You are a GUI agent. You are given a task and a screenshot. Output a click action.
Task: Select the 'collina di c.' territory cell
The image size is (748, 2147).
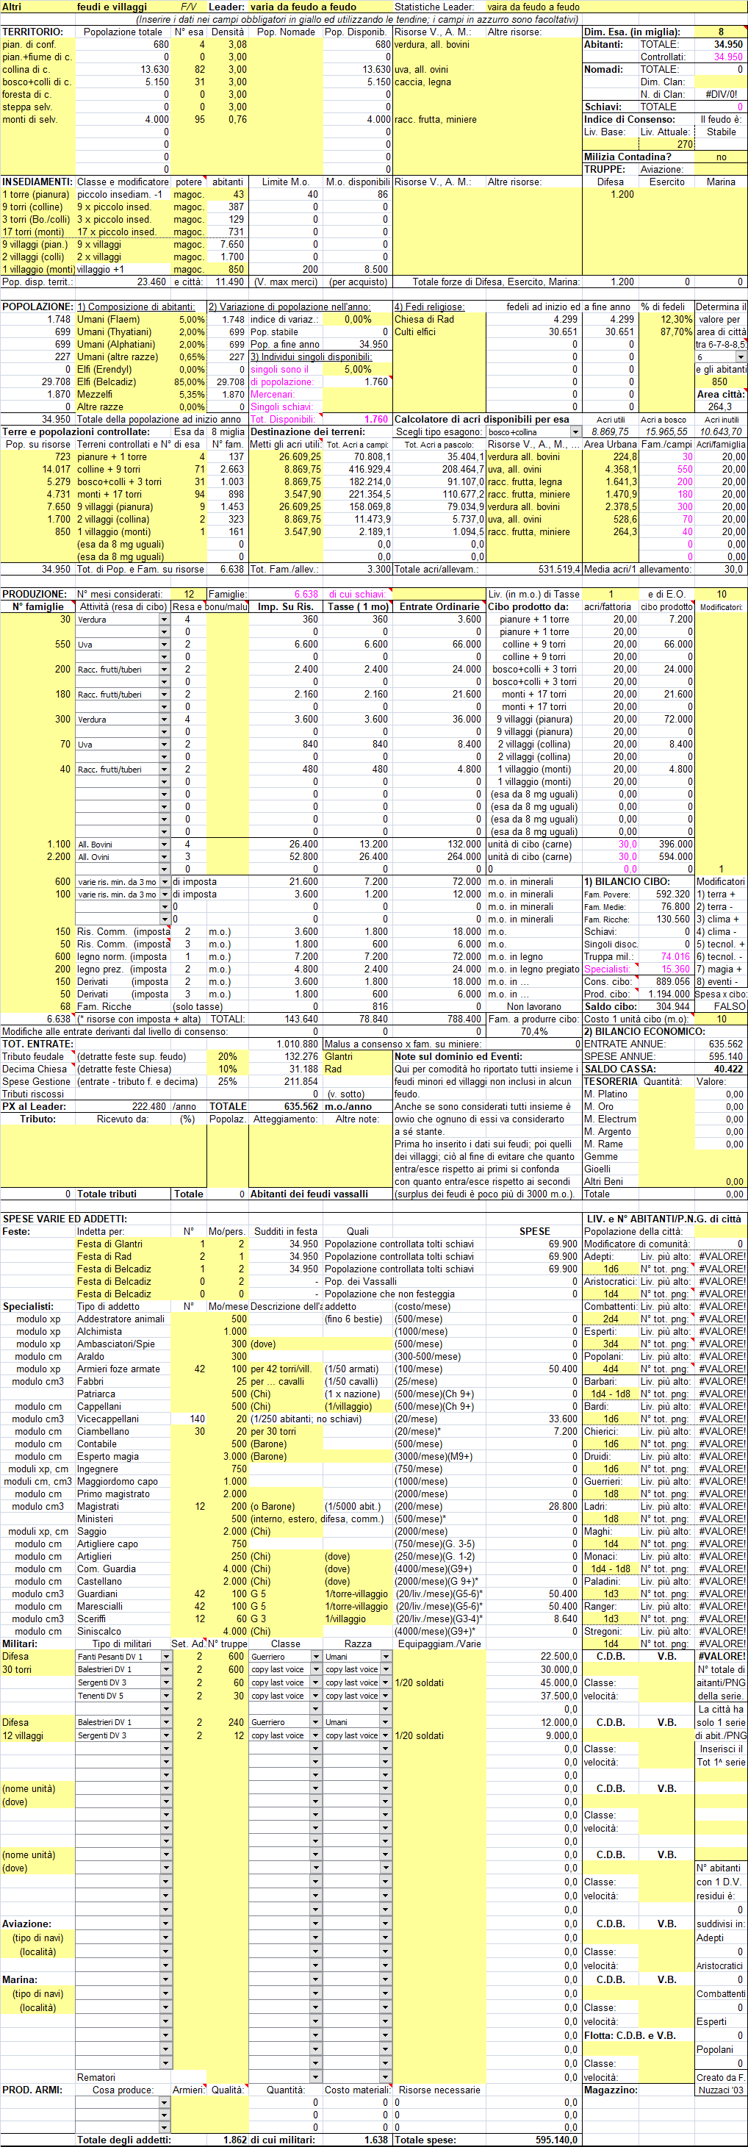click(38, 69)
